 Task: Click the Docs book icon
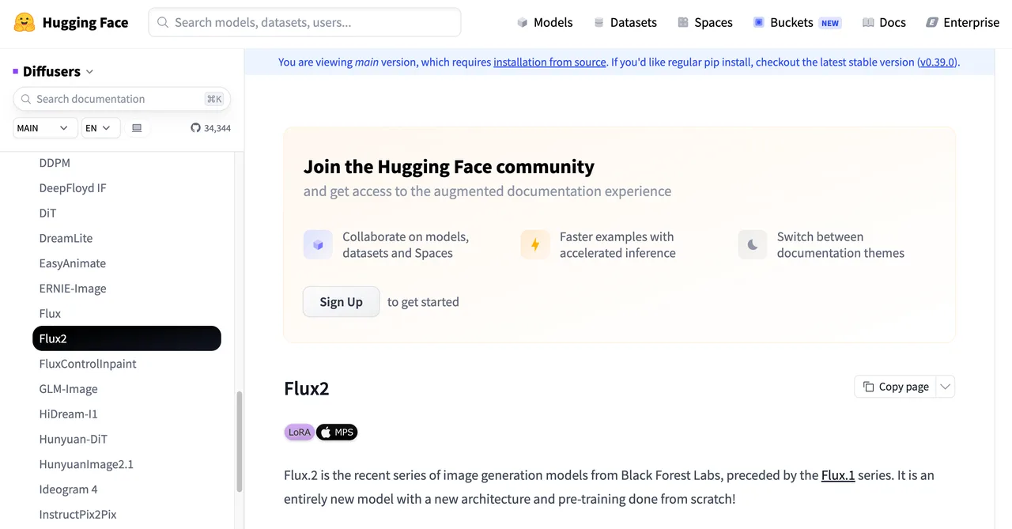pos(868,22)
